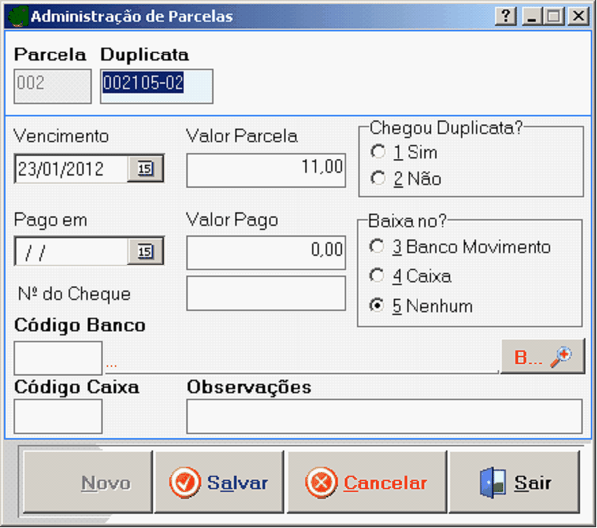Open the Vencimento calendar picker

click(x=146, y=169)
